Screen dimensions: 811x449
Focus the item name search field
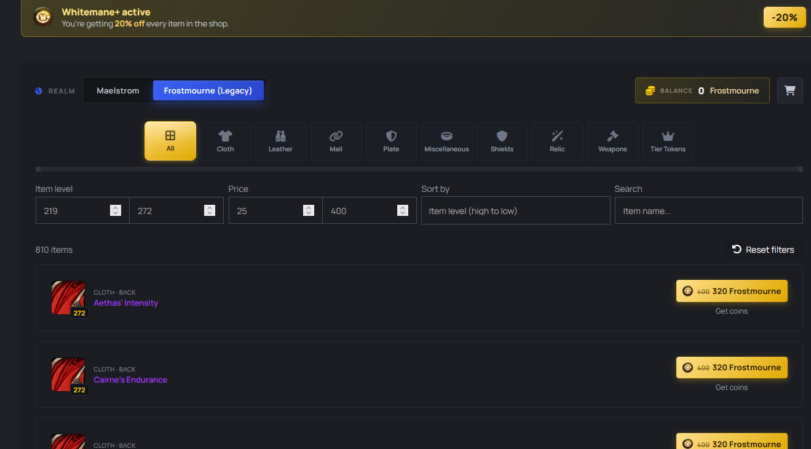[709, 210]
